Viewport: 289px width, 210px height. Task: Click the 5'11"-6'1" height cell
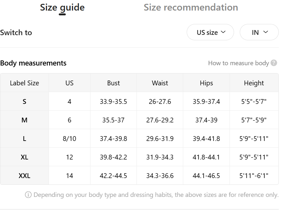[x=254, y=175]
